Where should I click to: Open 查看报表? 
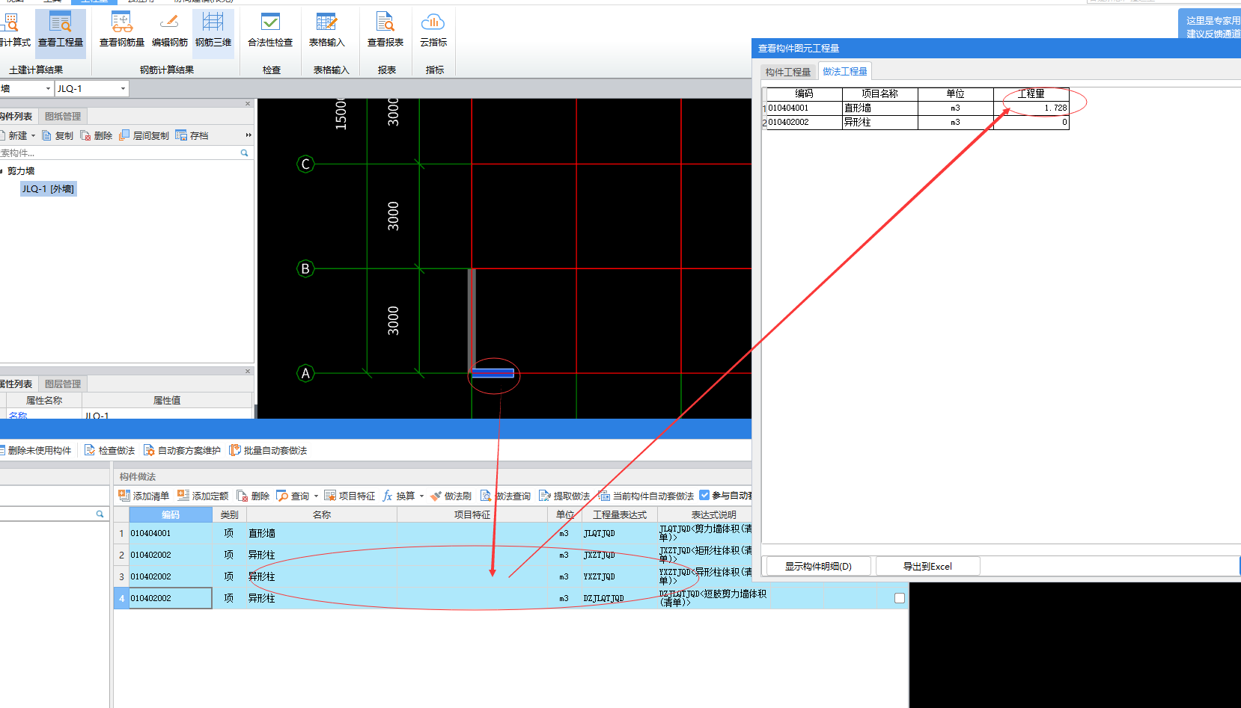point(385,30)
